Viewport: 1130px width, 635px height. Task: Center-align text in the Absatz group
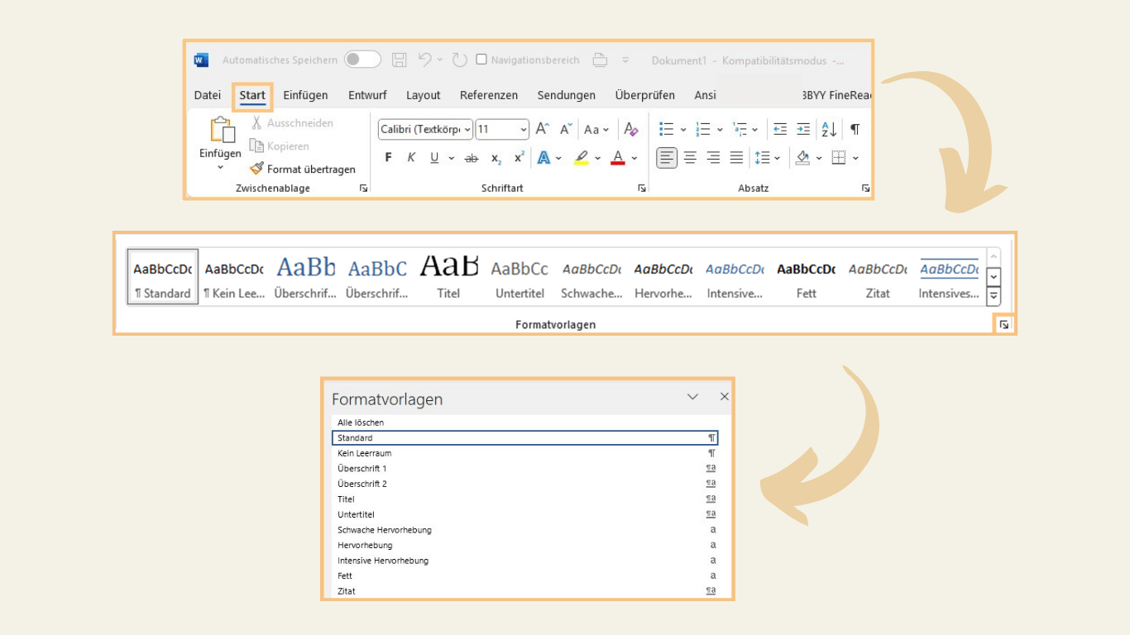point(690,158)
